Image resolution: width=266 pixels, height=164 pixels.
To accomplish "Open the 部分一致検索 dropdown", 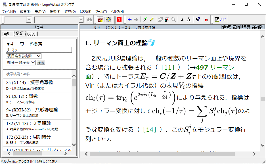I will tap(21, 63).
